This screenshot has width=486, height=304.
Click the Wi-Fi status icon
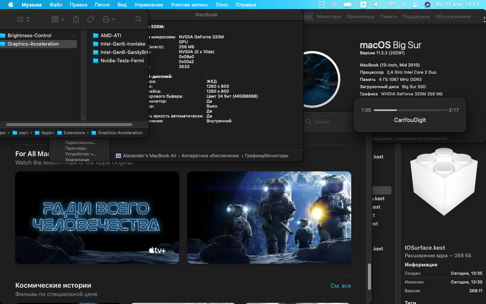click(391, 5)
